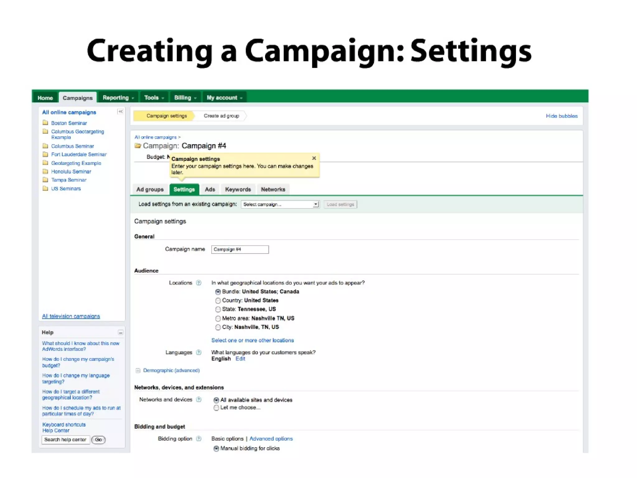The image size is (637, 478).
Task: Select Country: United States radio option
Action: [218, 301]
